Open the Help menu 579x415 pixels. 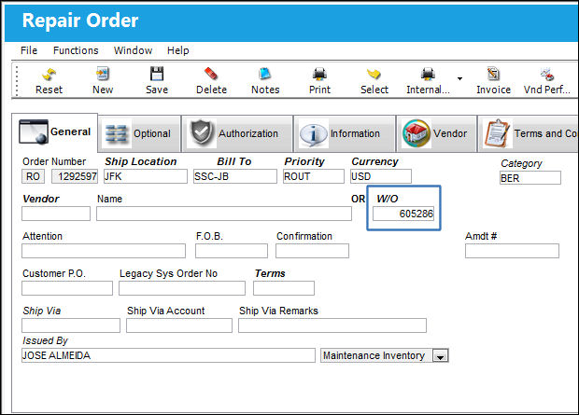pos(178,50)
